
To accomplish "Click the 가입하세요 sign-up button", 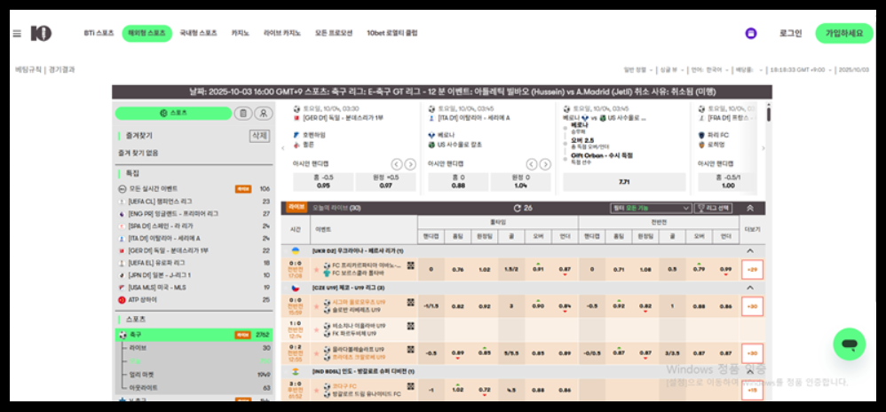I will coord(844,34).
